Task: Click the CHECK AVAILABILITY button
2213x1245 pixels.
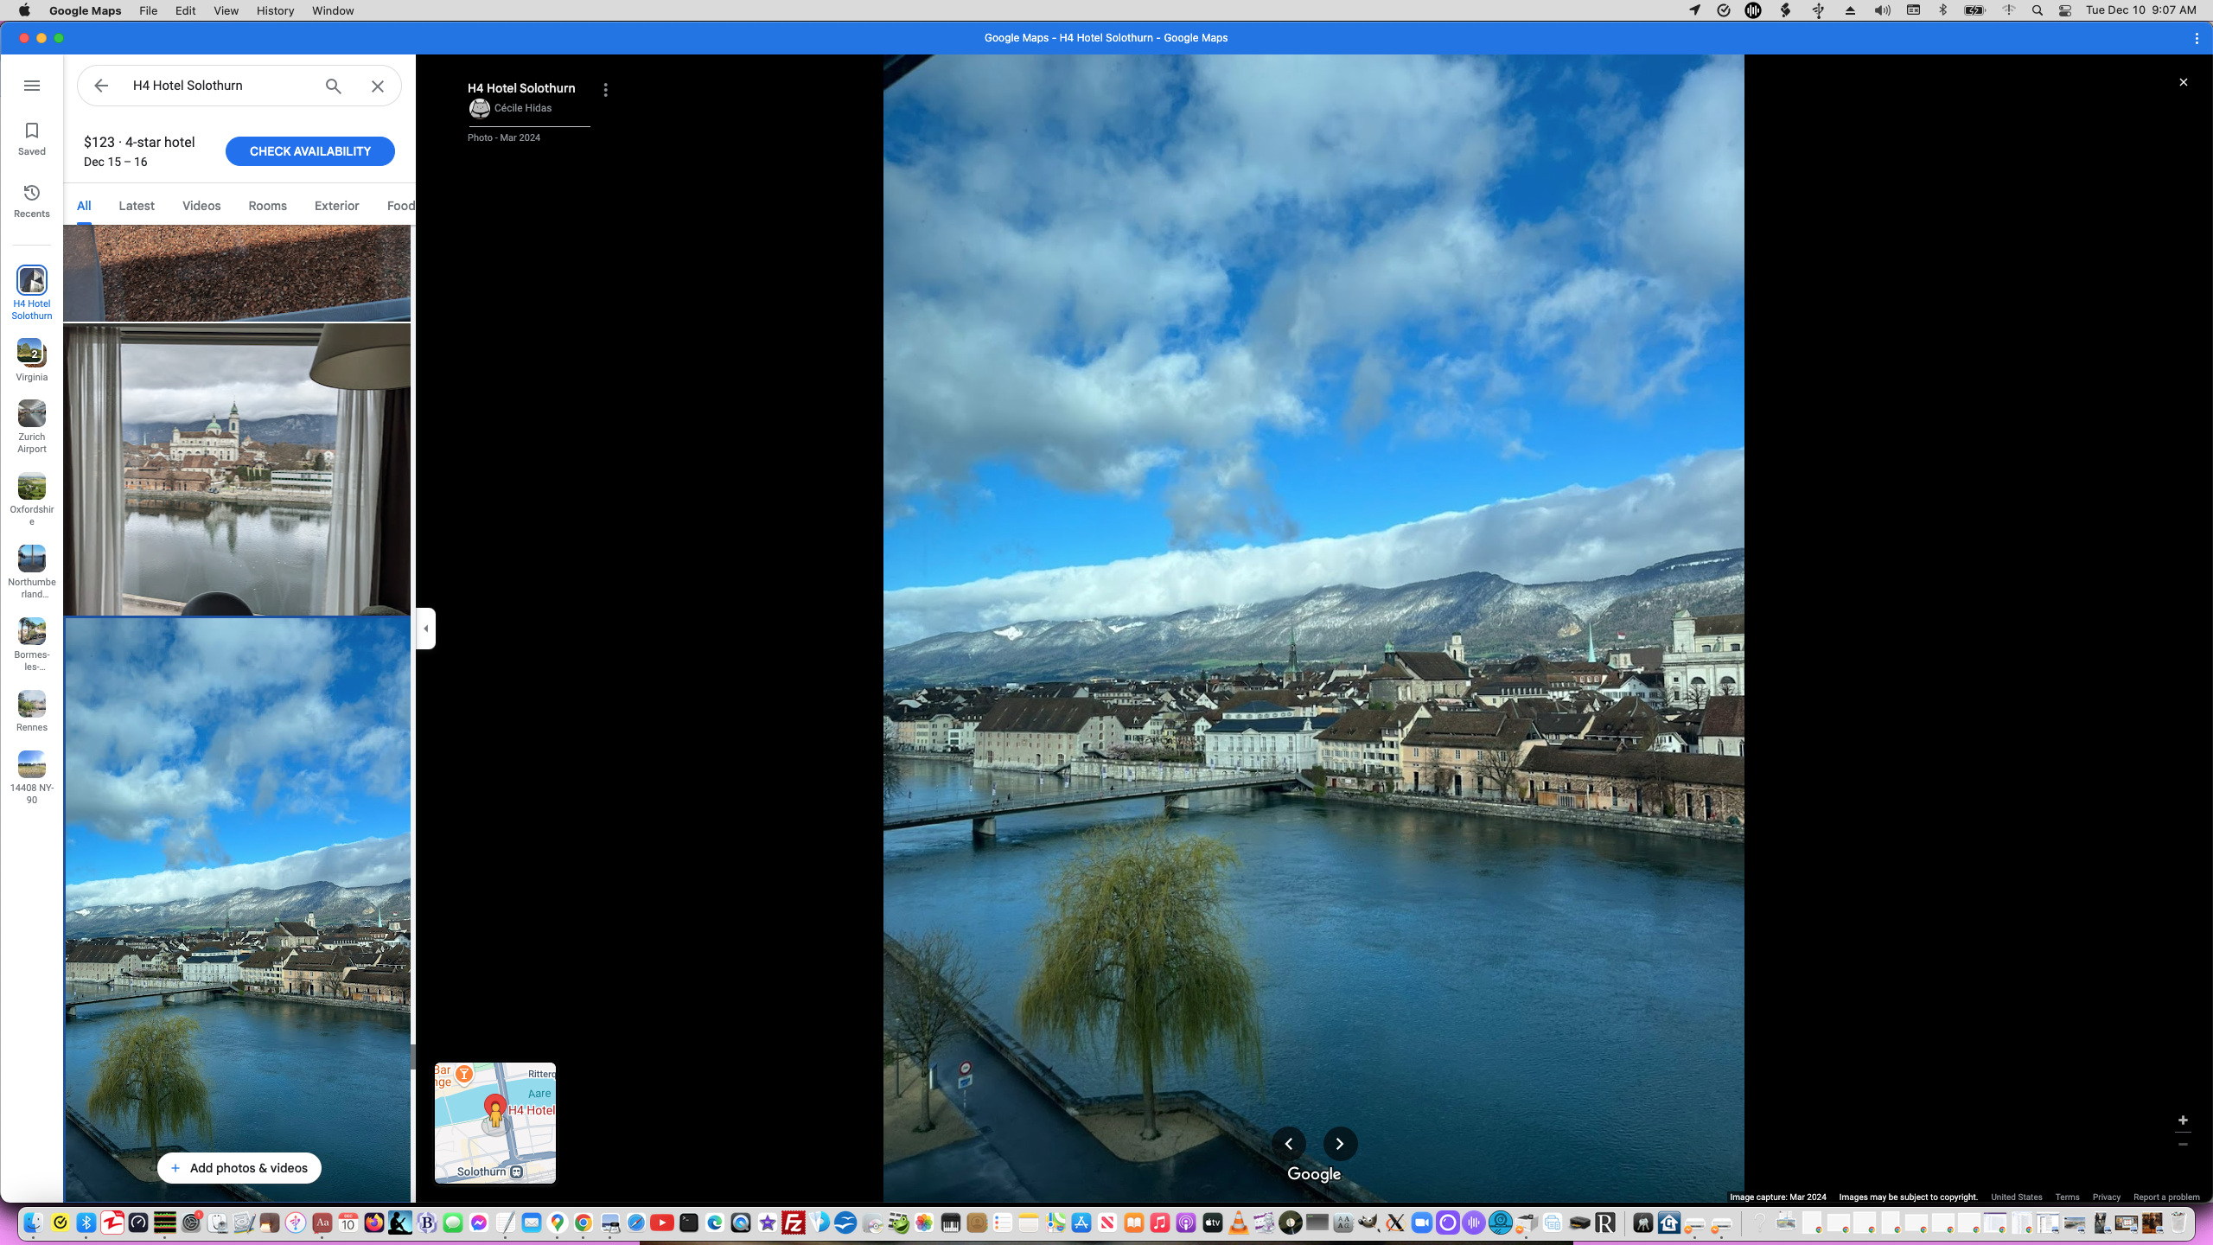Action: pyautogui.click(x=309, y=150)
